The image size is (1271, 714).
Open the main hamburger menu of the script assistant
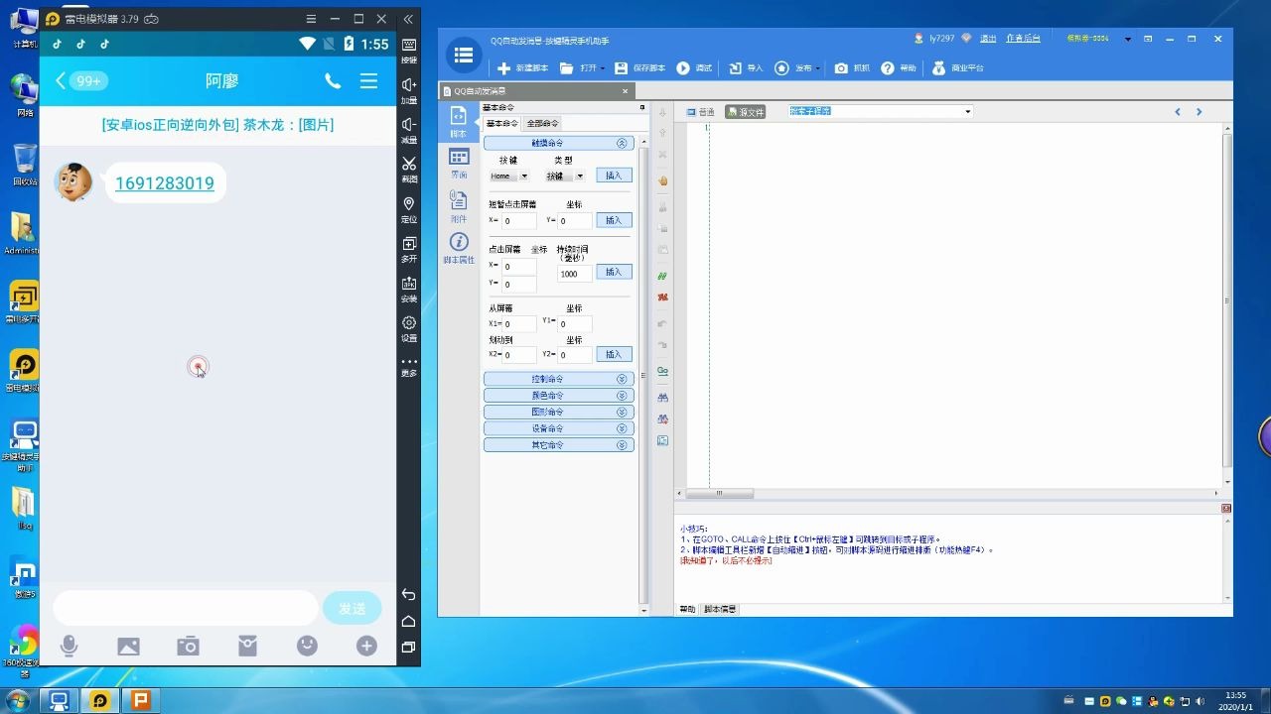click(x=464, y=57)
